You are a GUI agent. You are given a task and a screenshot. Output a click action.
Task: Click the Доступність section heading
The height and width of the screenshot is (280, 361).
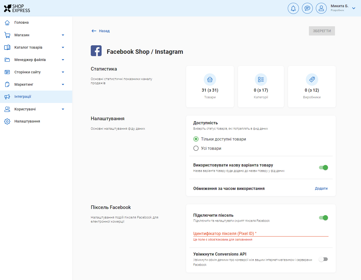(x=206, y=123)
